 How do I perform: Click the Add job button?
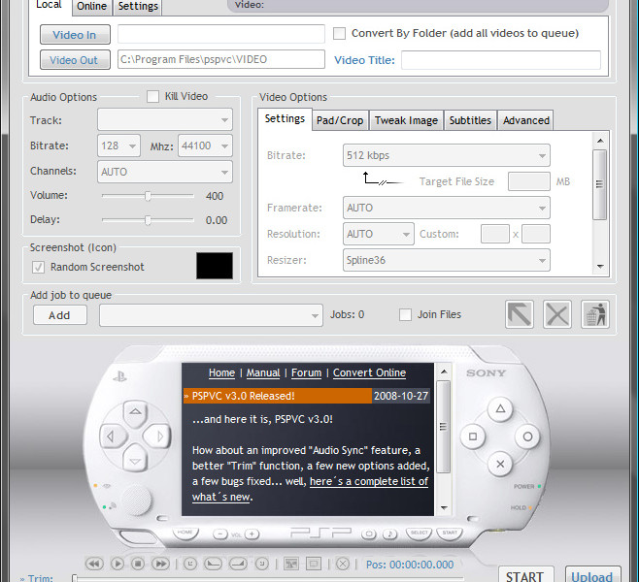[60, 315]
